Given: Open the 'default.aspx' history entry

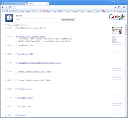Looking at the screenshot, I should [22, 115].
